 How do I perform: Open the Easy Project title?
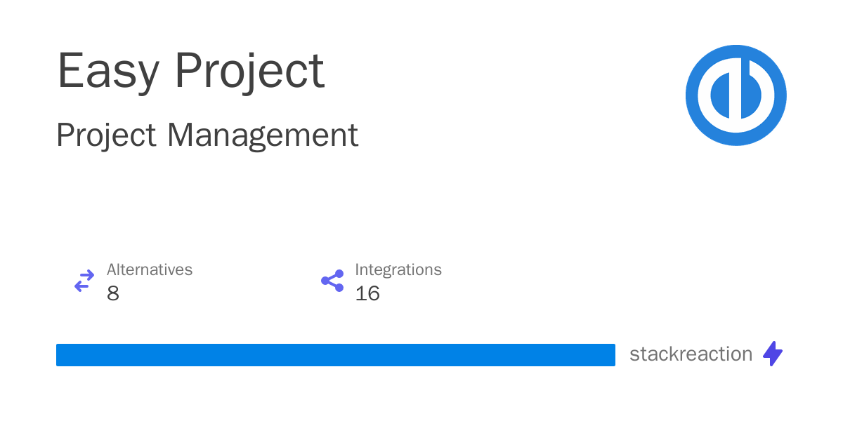pos(190,71)
